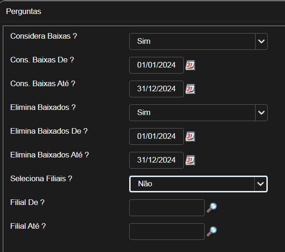Click magnifier lookup for Filial Até

(x=212, y=232)
